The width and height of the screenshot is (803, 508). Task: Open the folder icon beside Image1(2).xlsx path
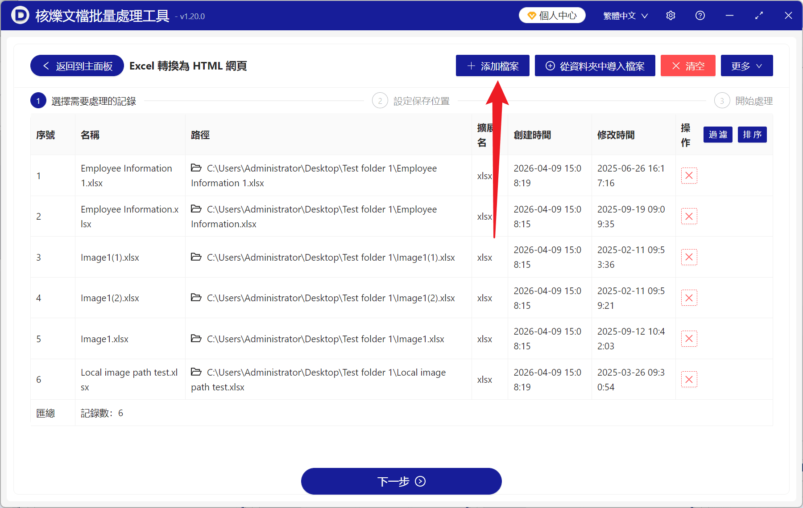pos(196,298)
